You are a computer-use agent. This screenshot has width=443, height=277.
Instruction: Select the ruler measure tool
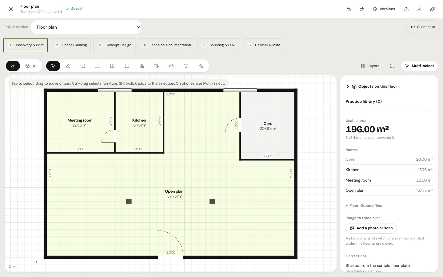[x=201, y=66]
